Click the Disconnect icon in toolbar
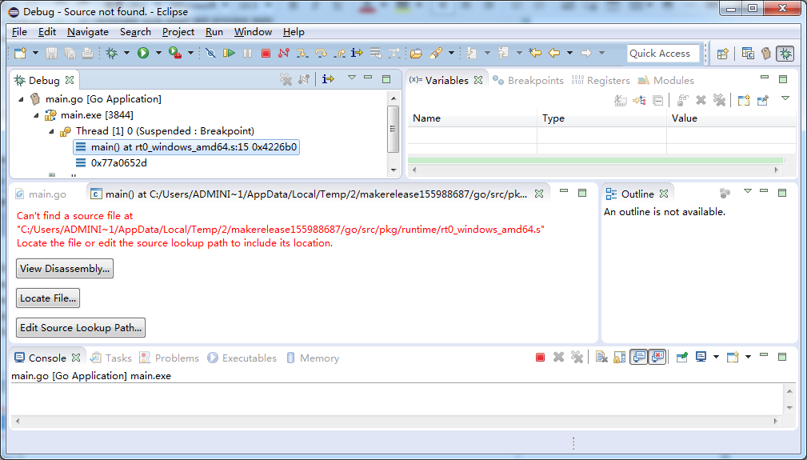 tap(284, 53)
